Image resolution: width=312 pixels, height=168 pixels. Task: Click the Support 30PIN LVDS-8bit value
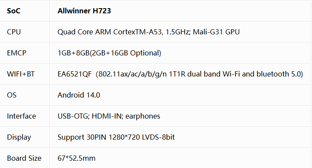116,137
